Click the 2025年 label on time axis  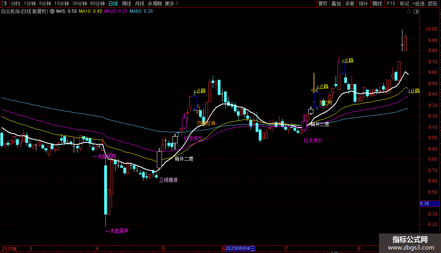tap(9, 248)
